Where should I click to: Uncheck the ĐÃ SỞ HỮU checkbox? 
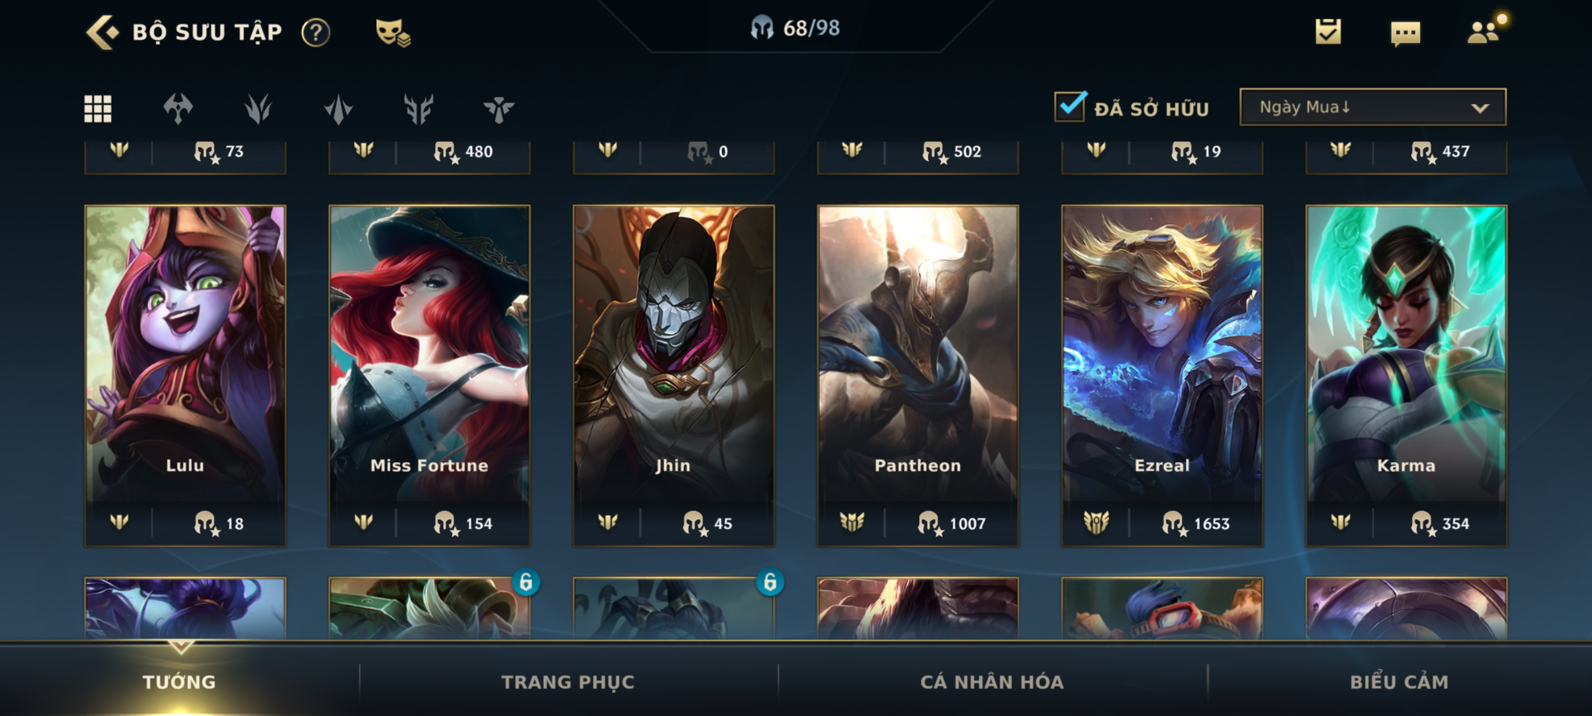tap(1070, 106)
